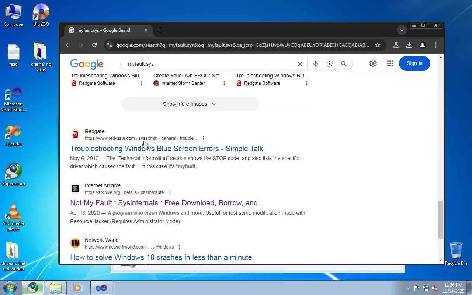Open the browser three-dot menu

tap(436, 45)
